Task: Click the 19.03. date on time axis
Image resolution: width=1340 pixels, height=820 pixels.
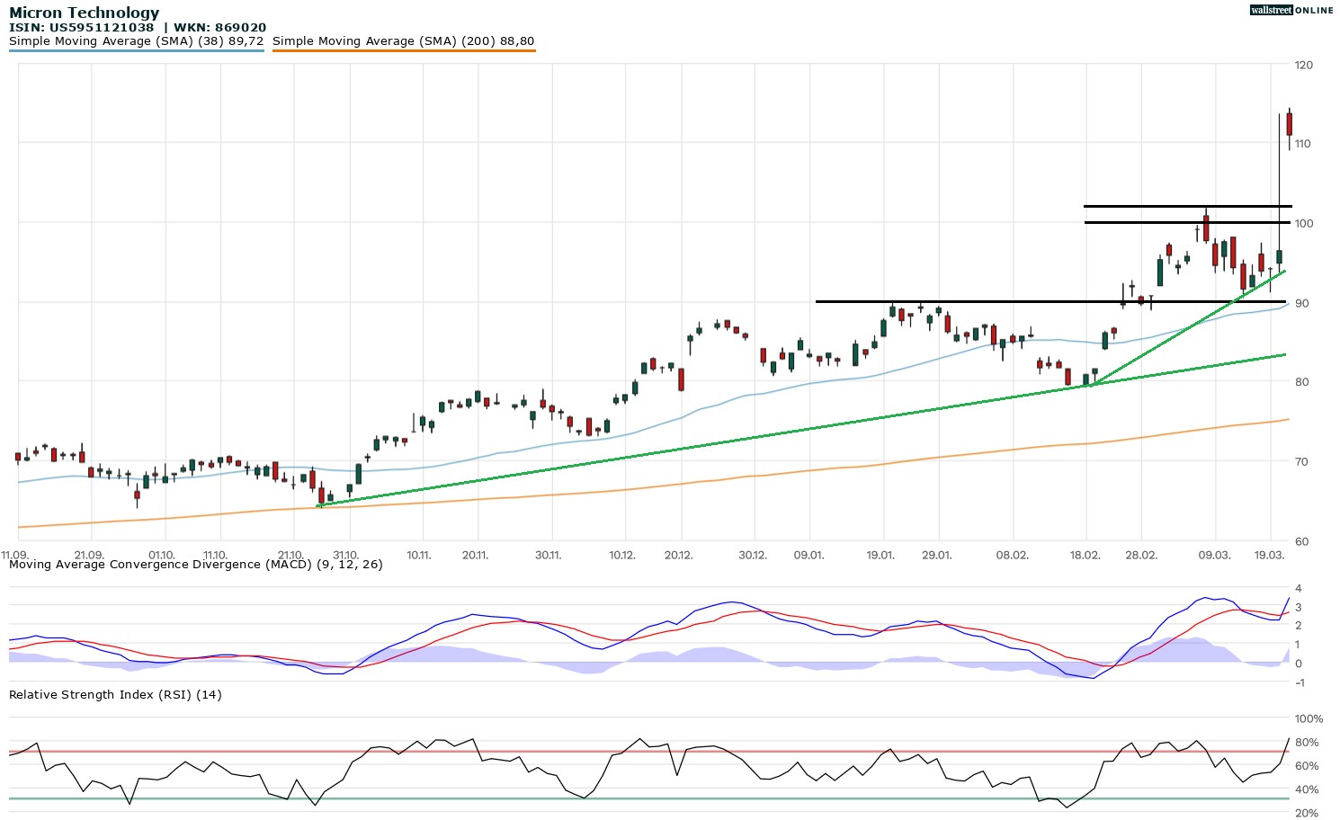Action: point(1269,556)
